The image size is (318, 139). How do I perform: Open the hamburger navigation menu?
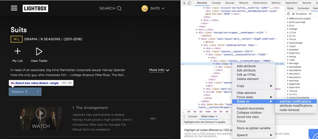tap(14, 8)
